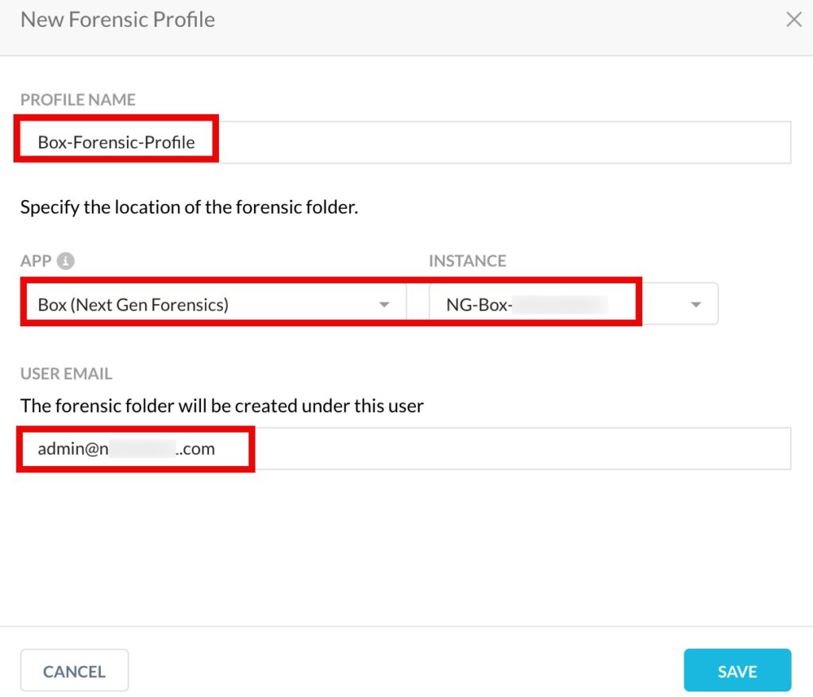Viewport: 813px width, 697px height.
Task: Click the 'Specify the location of the forensic folder' text
Action: click(189, 207)
